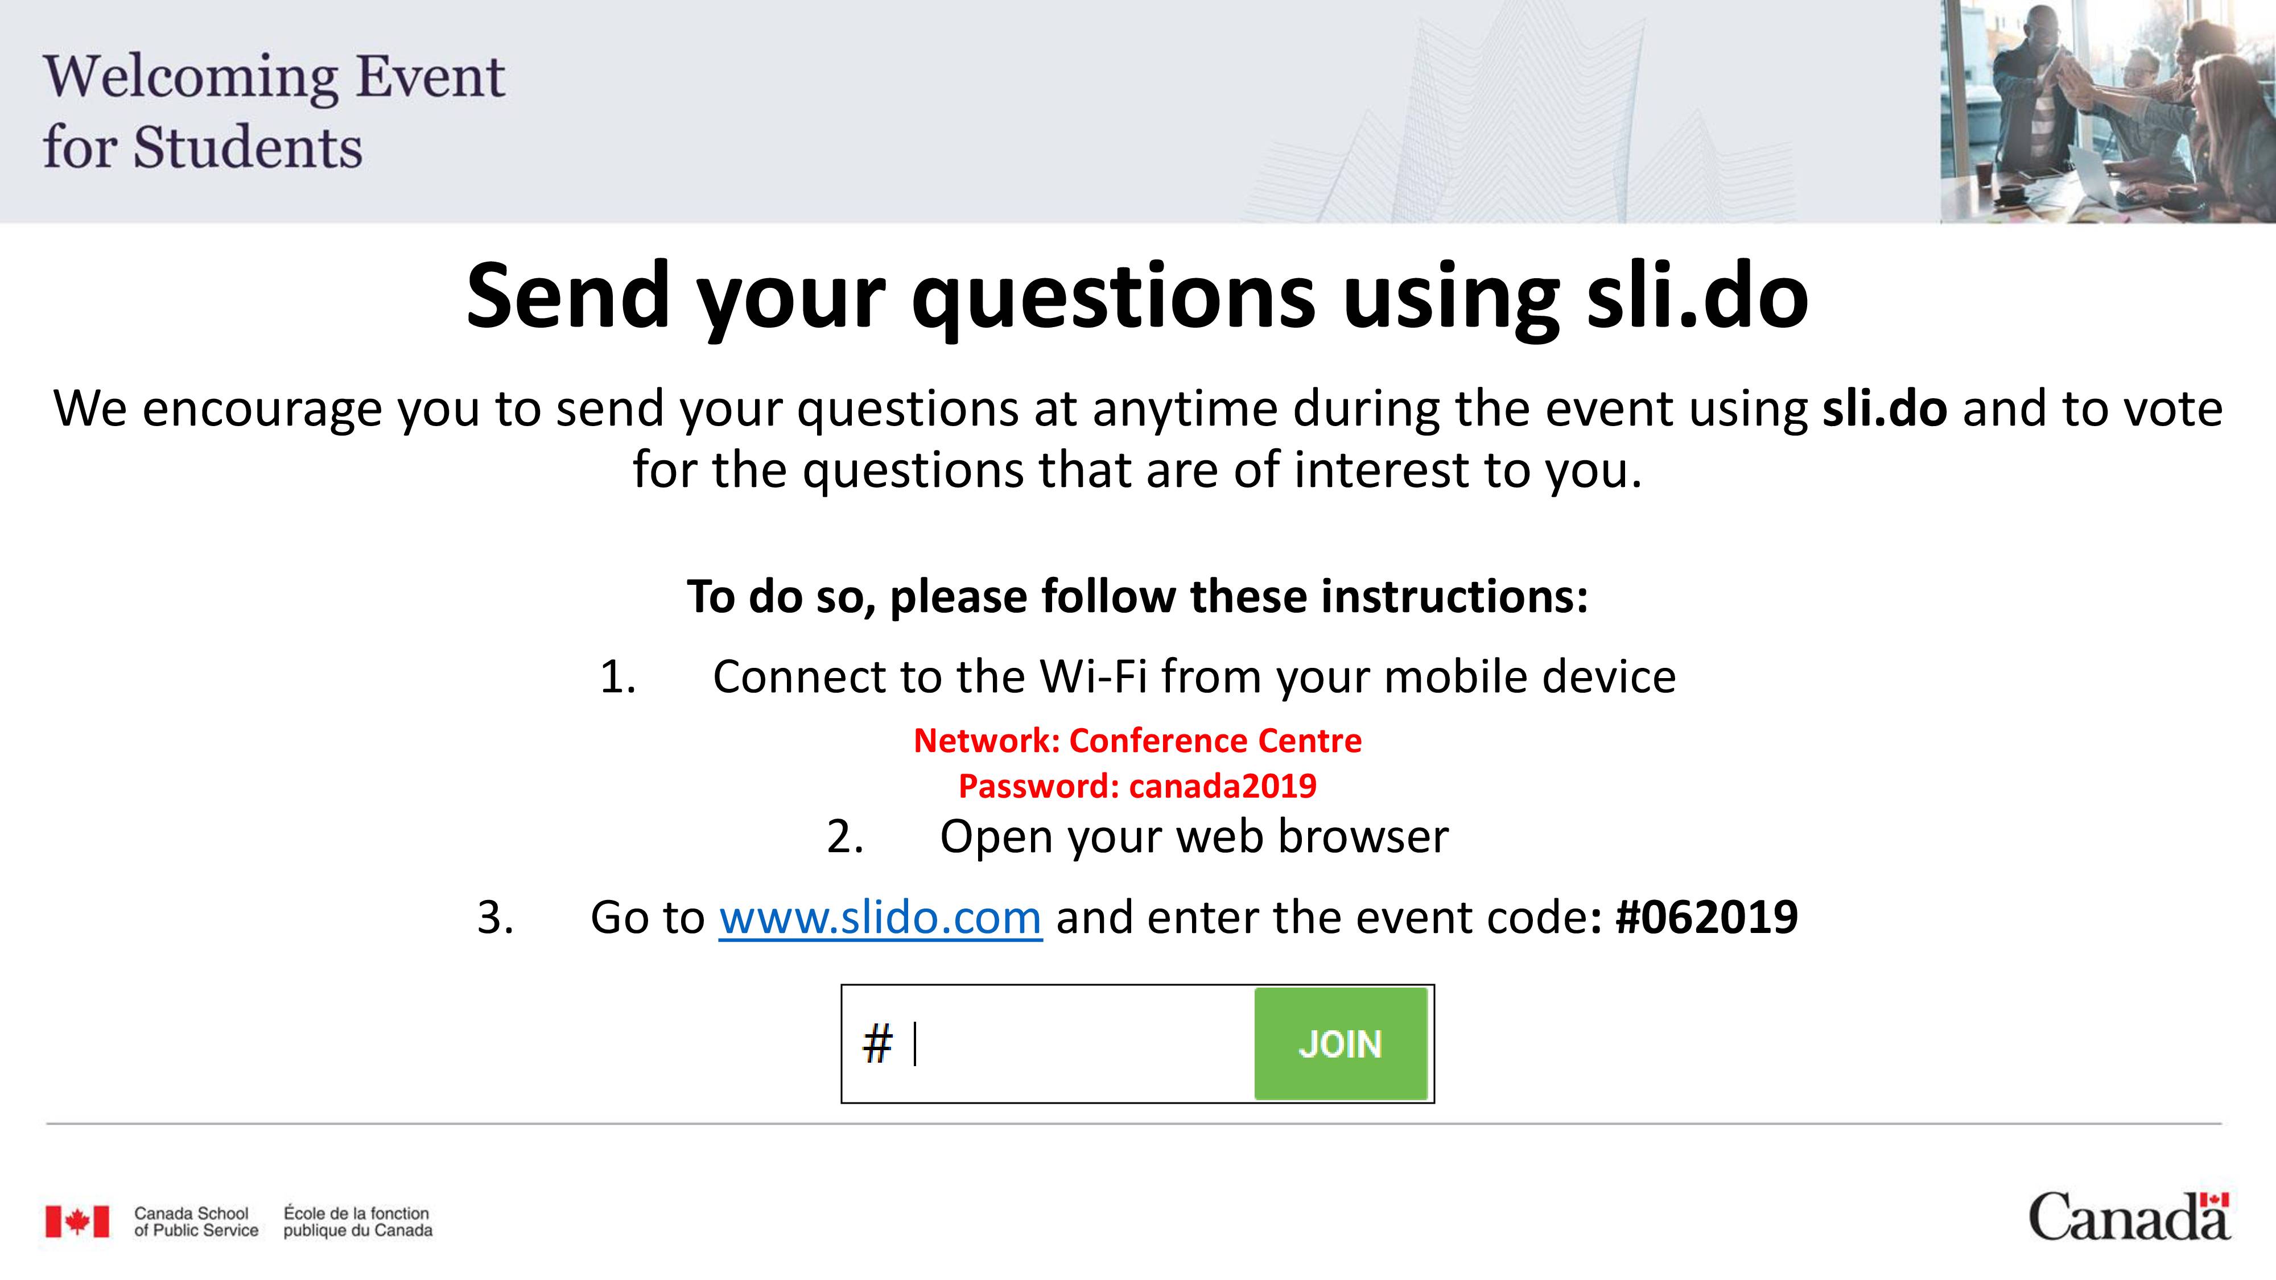The height and width of the screenshot is (1280, 2276).
Task: Click the 'Send your questions using sli.do' heading
Action: [x=1137, y=297]
